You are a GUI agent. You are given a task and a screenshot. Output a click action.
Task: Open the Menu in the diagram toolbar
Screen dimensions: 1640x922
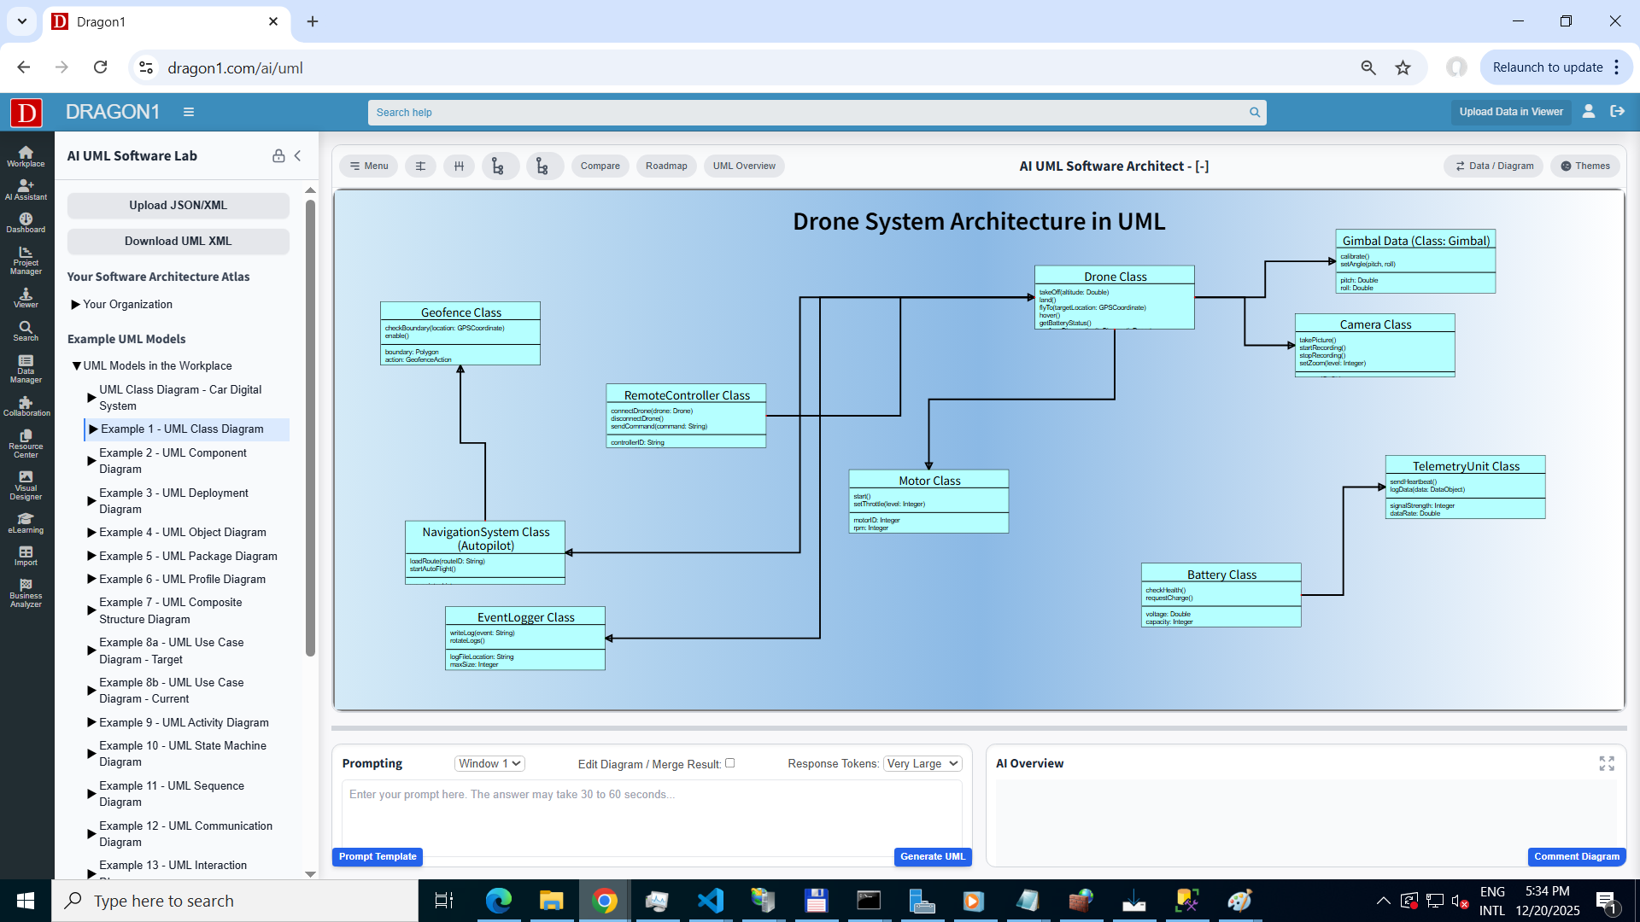click(x=368, y=166)
